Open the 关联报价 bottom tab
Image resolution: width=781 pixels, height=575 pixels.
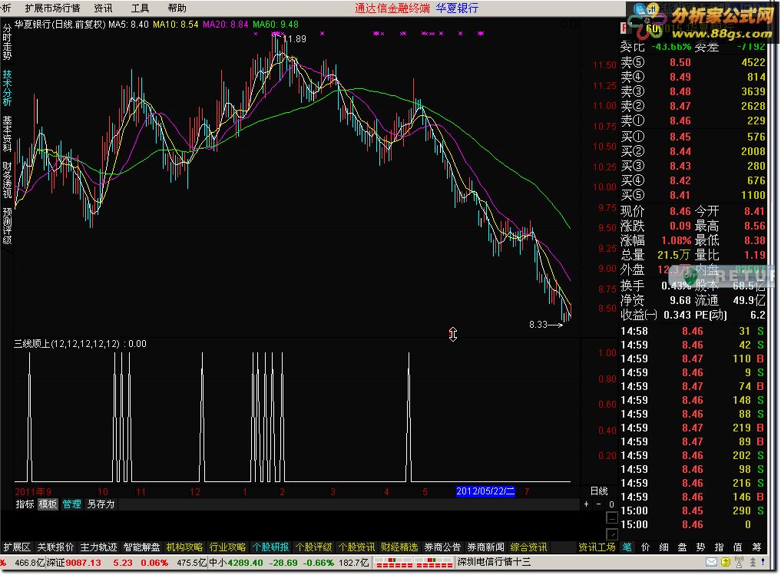pyautogui.click(x=56, y=547)
